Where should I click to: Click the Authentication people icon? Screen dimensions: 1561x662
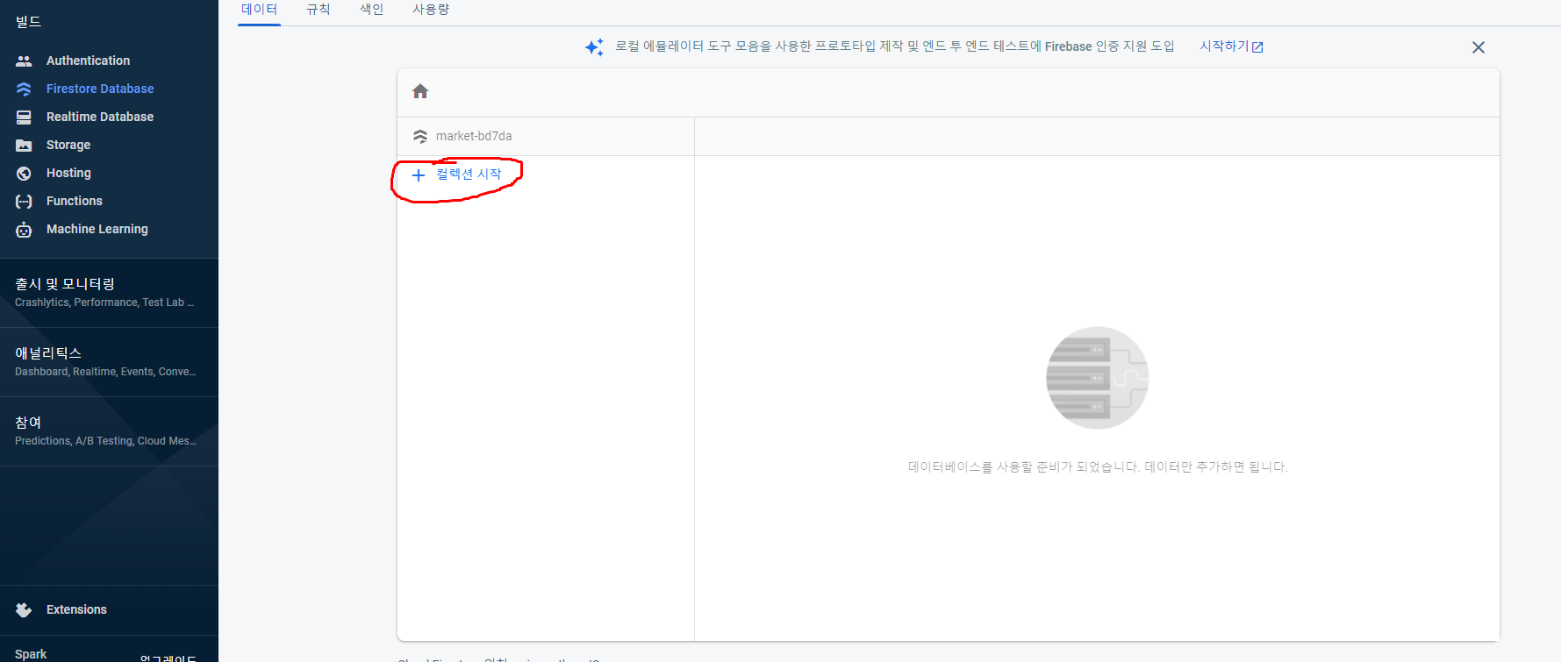[24, 61]
